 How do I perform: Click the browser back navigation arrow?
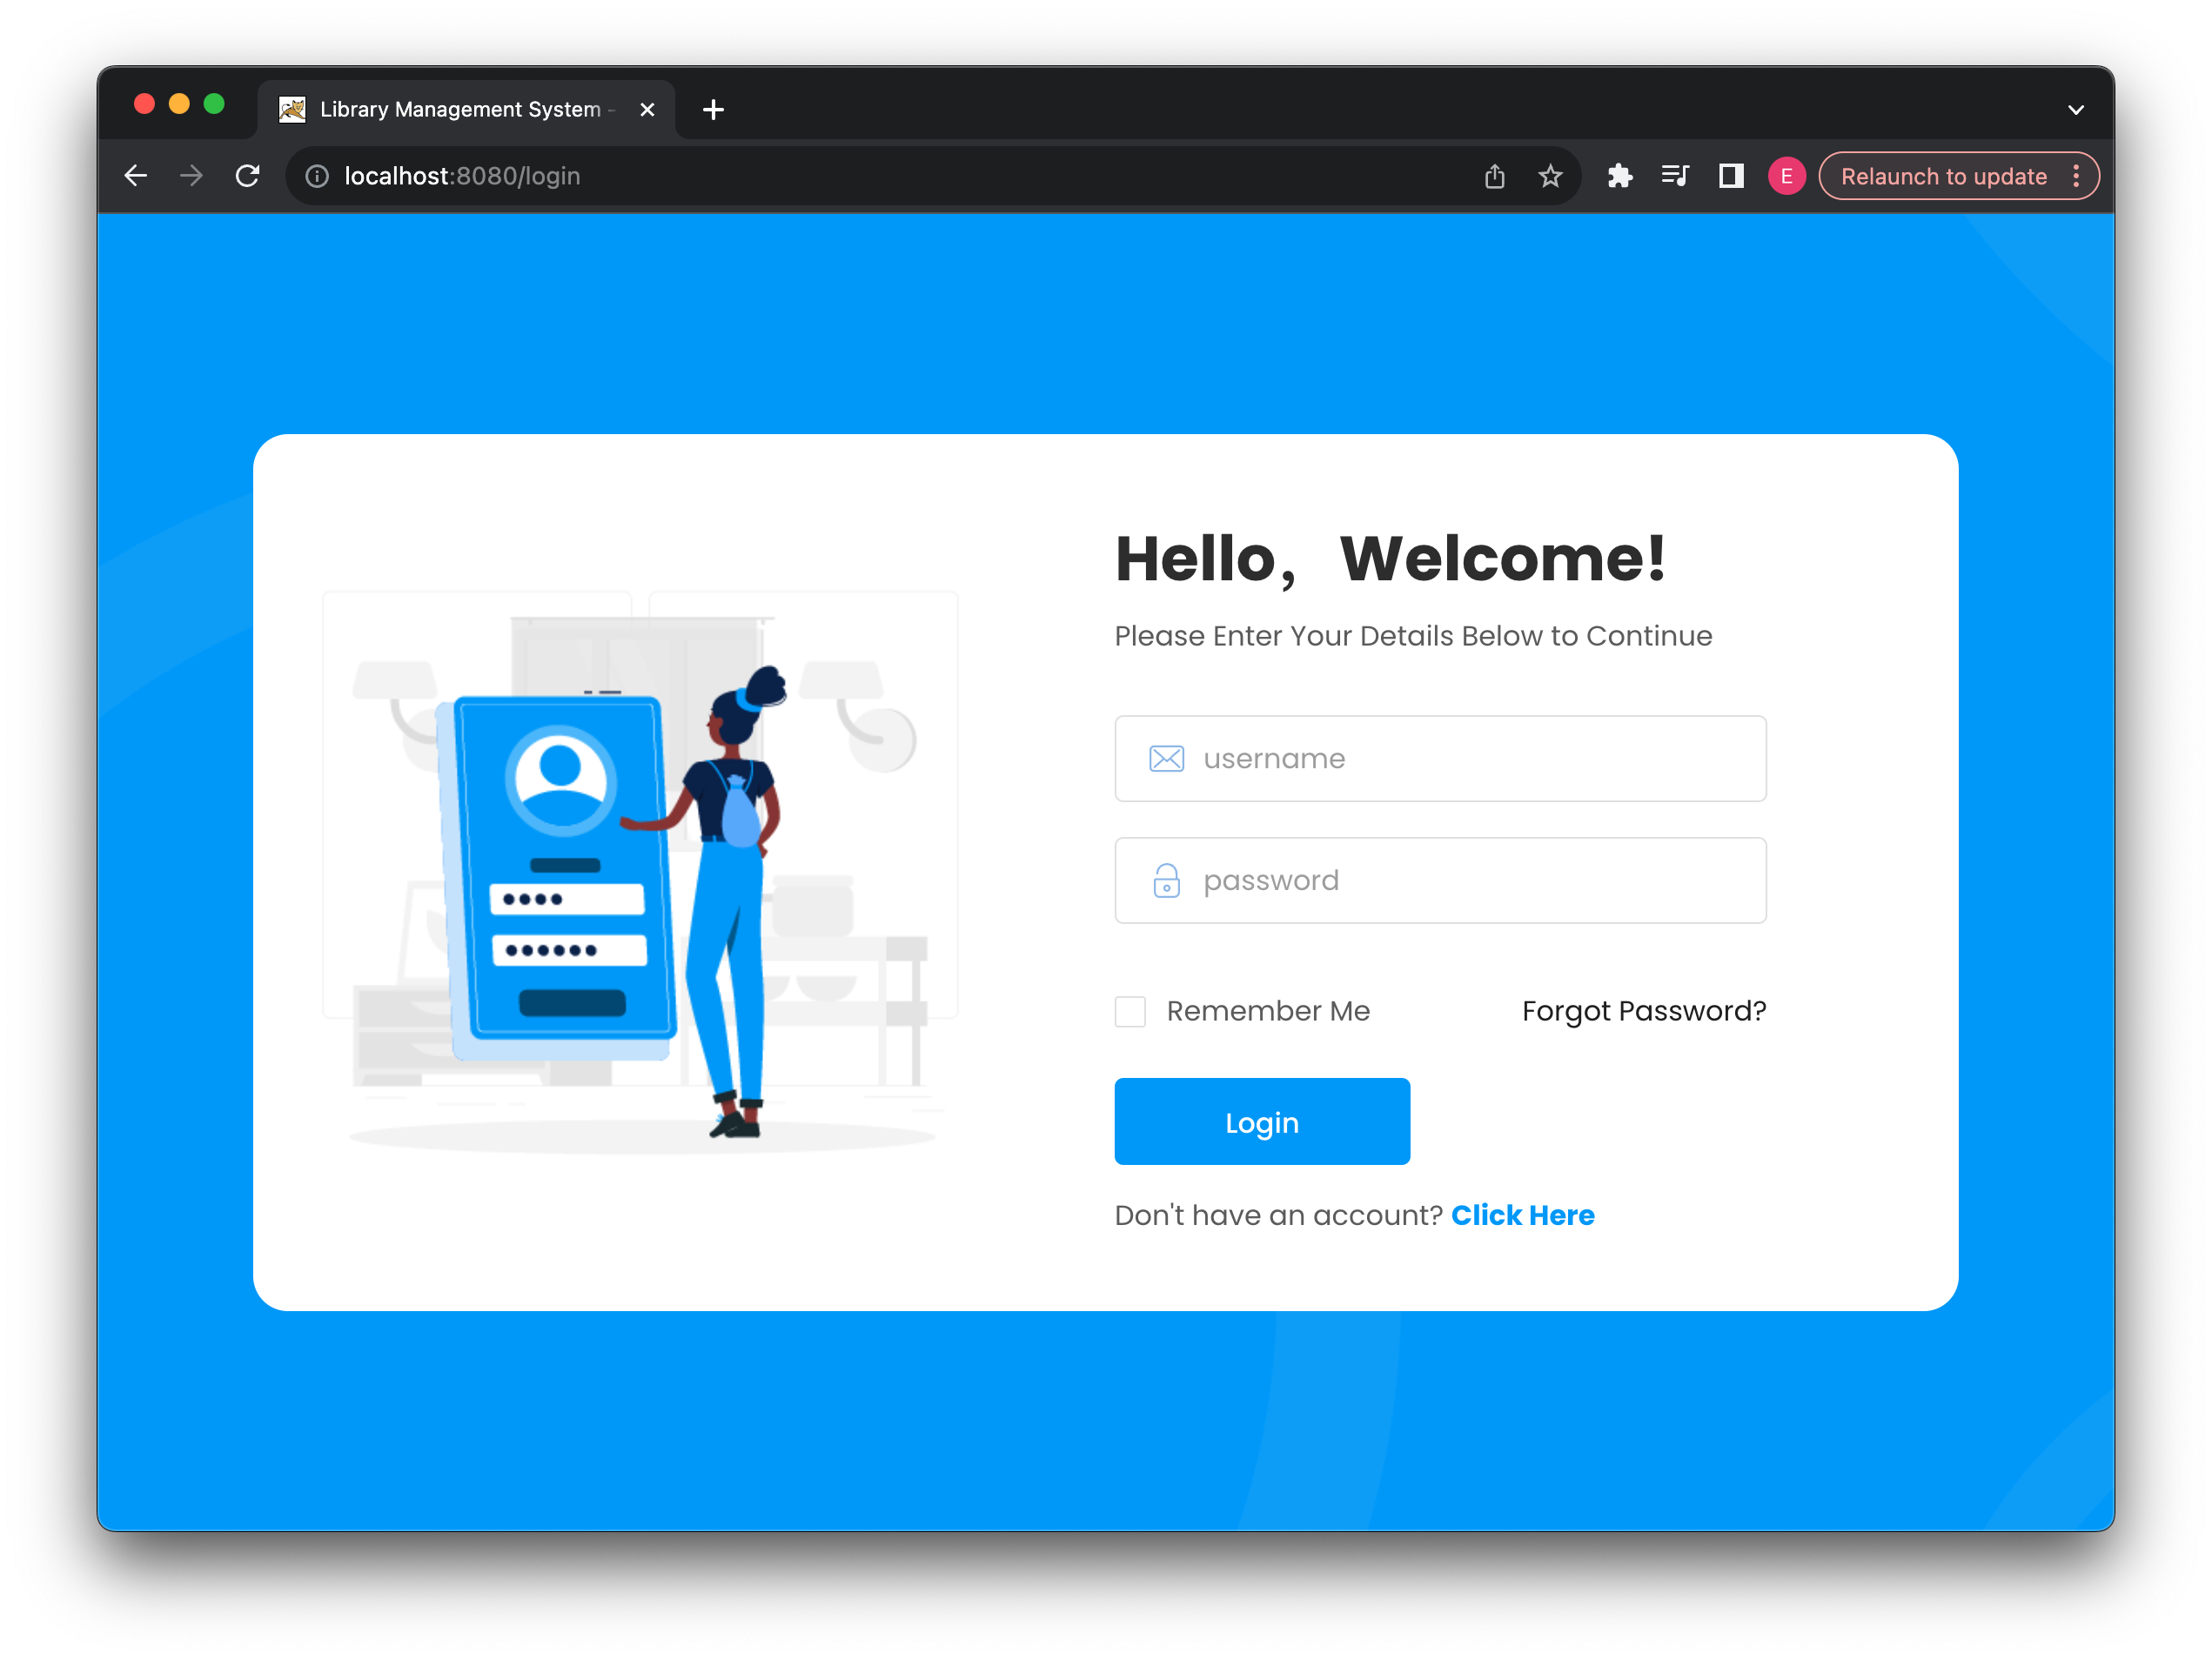(137, 174)
